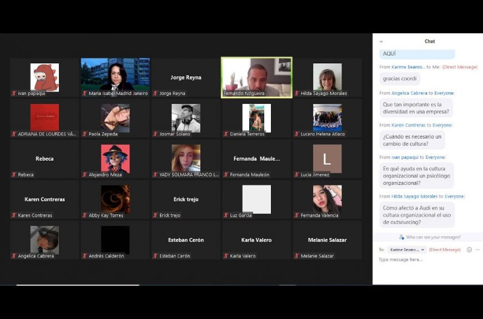Click muted mic icon beside Melanie Salazar
Screen dimensions: 483x319
tap(297, 256)
